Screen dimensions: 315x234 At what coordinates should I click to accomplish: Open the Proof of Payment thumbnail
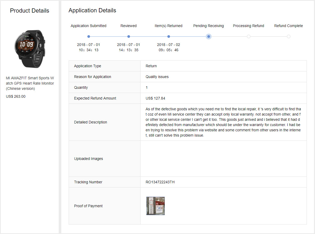tap(156, 206)
